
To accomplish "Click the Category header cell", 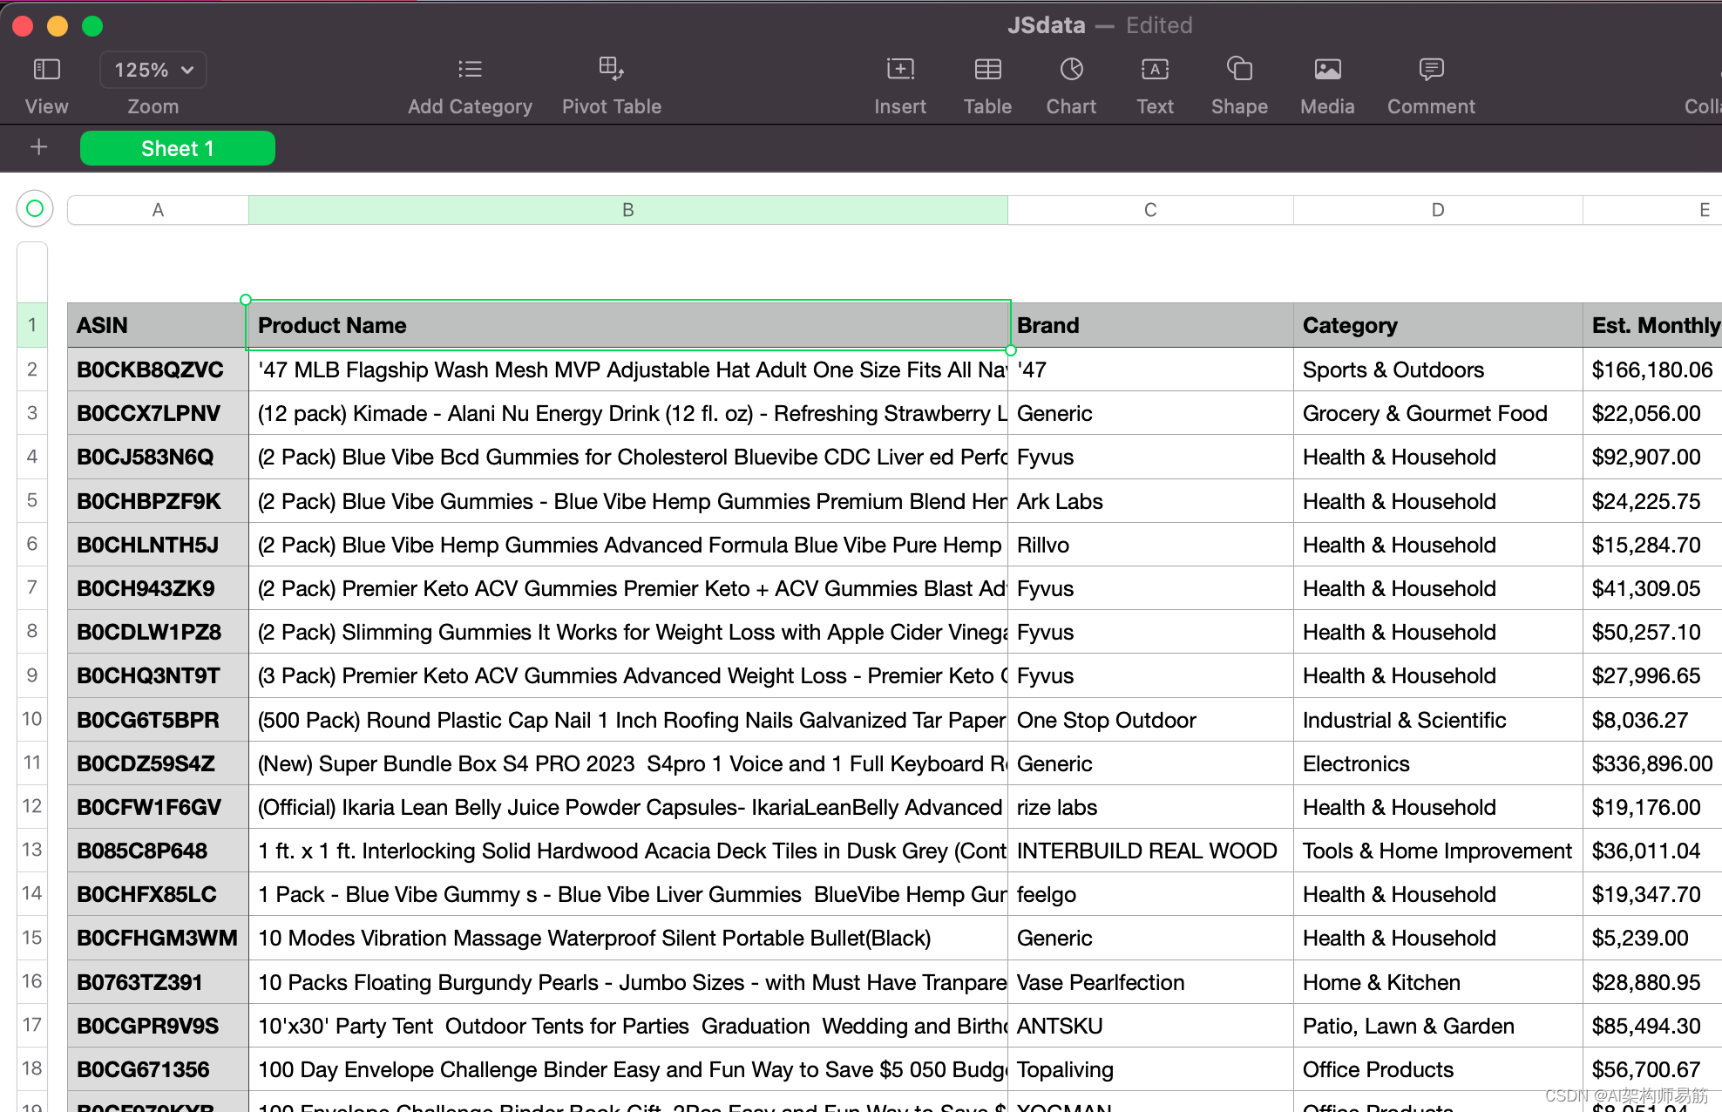I will tap(1438, 325).
